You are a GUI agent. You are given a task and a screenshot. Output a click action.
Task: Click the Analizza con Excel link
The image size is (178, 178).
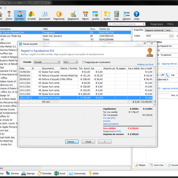click(x=145, y=64)
